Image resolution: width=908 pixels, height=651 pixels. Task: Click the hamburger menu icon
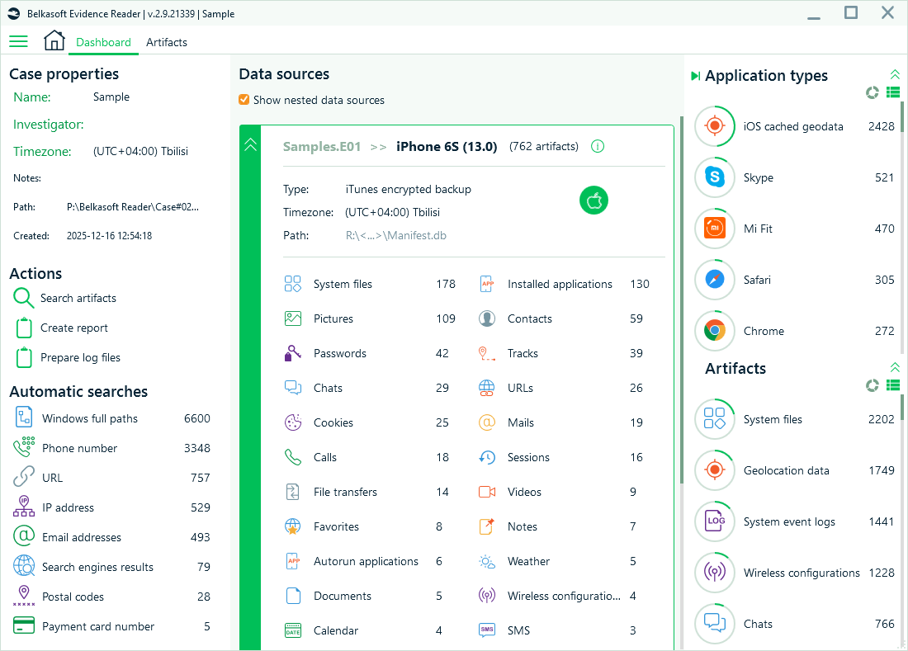[x=18, y=40]
